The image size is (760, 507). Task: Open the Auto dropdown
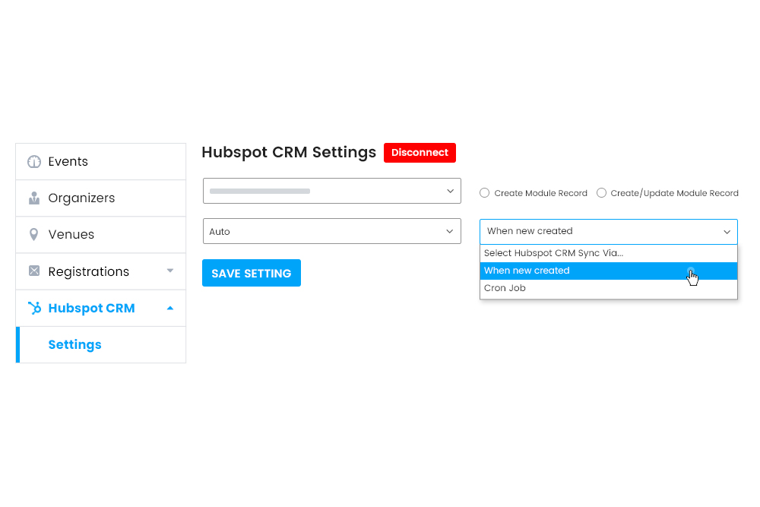331,230
